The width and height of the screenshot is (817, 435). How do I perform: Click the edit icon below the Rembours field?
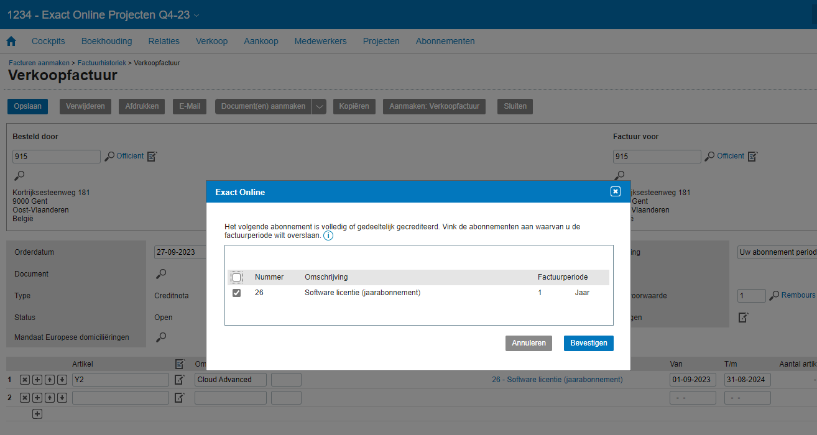743,318
